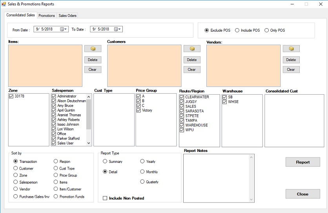Open the From Date calendar dropdown

tap(64, 29)
